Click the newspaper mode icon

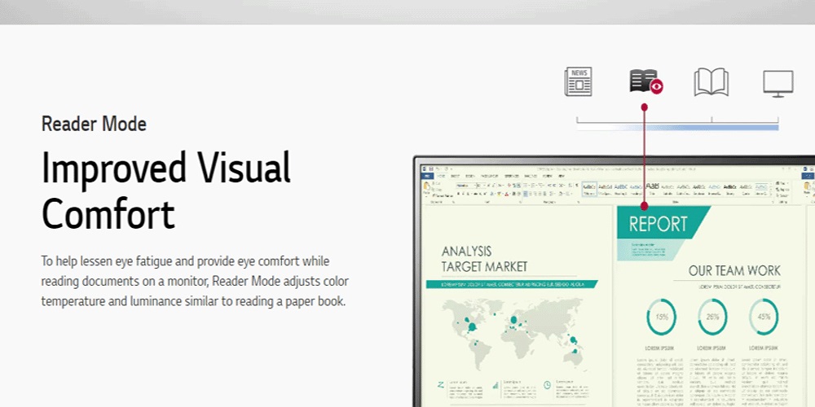pyautogui.click(x=578, y=82)
